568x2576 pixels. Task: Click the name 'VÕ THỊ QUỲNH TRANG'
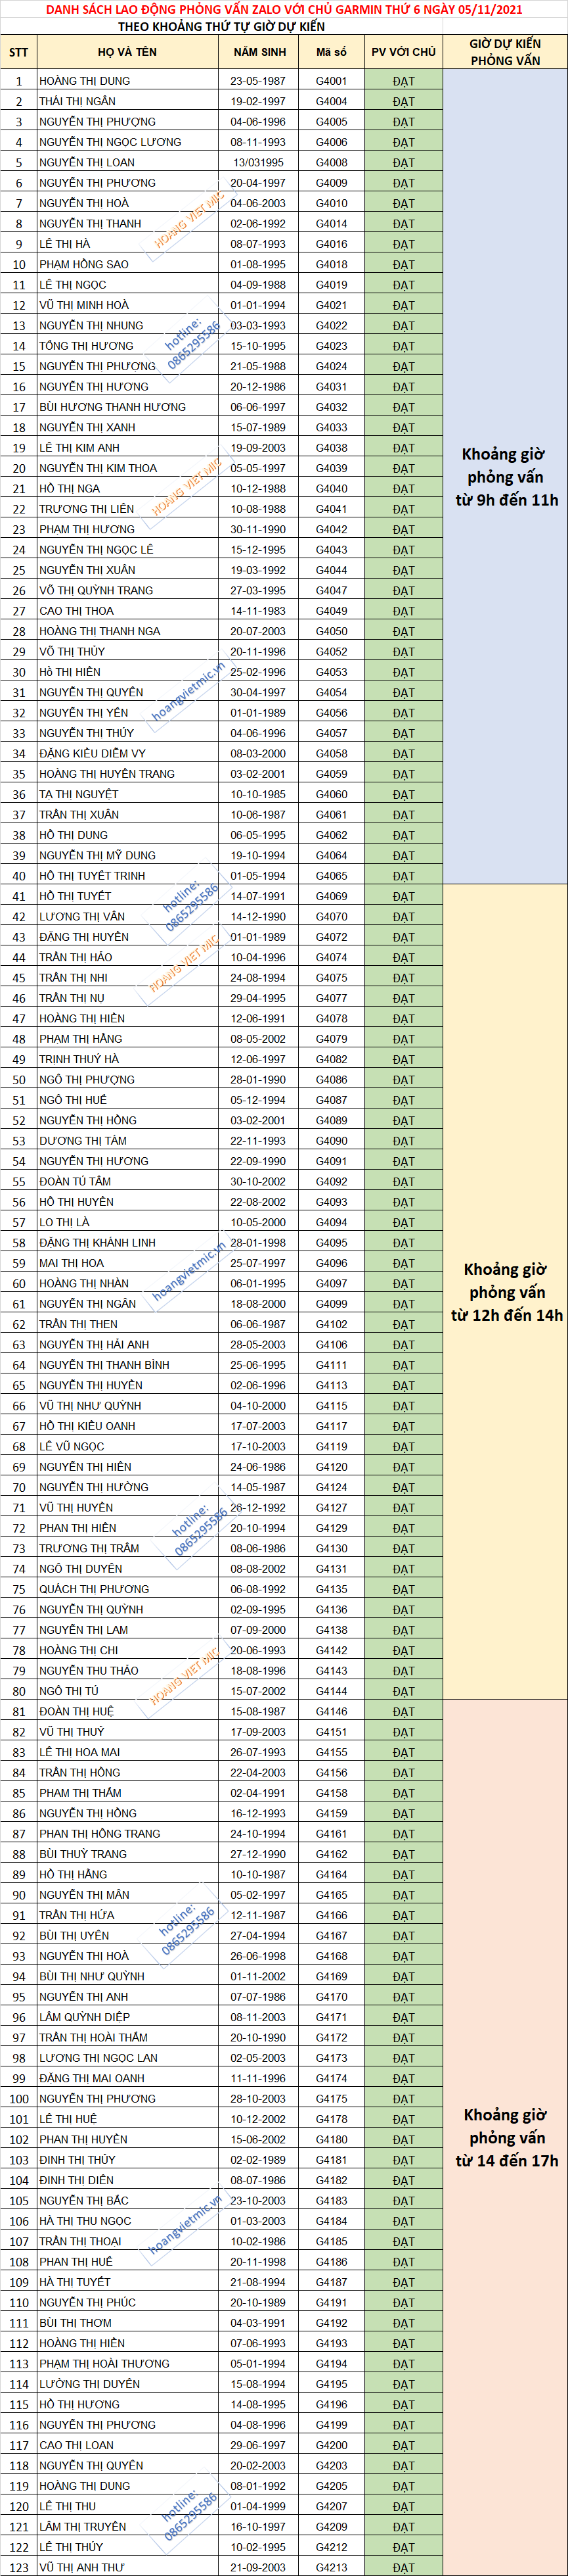[x=96, y=591]
